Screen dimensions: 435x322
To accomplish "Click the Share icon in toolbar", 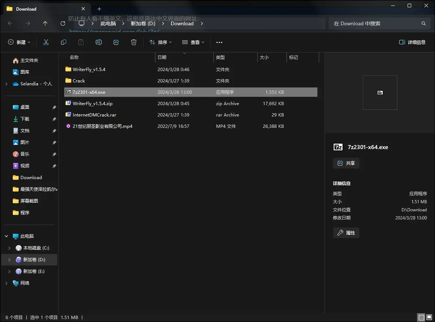I will [116, 42].
